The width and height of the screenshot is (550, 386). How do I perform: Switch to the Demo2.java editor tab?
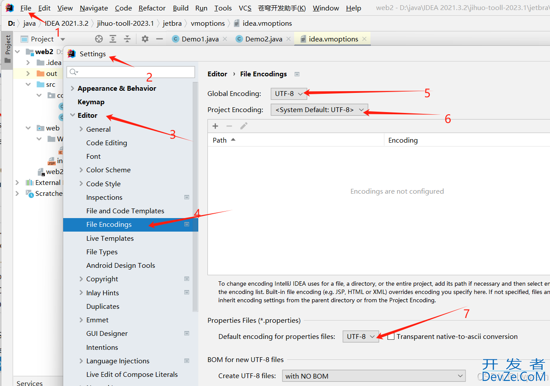tap(264, 39)
